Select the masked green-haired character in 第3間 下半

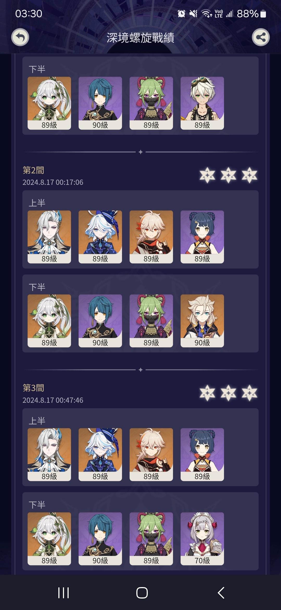[x=151, y=539]
